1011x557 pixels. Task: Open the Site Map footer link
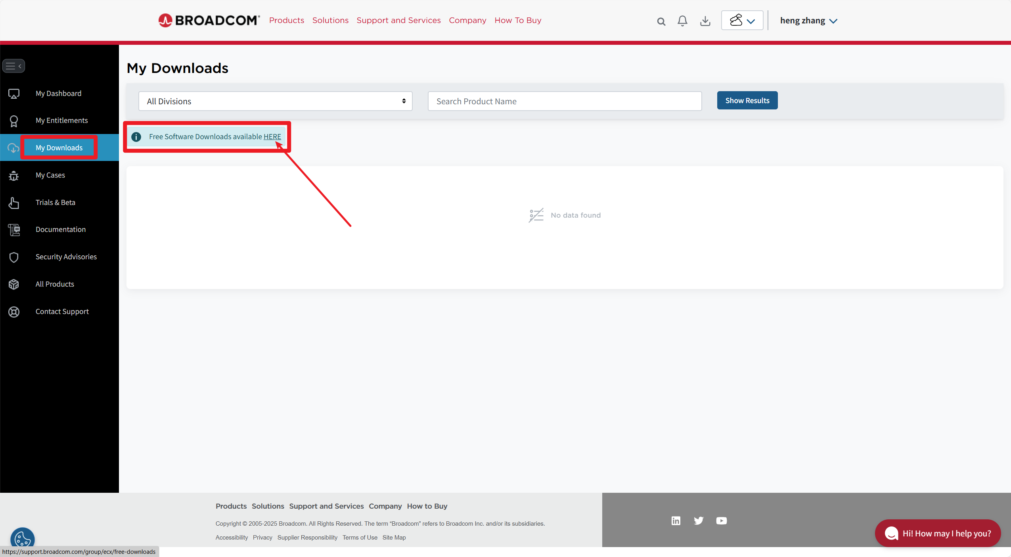click(x=394, y=538)
